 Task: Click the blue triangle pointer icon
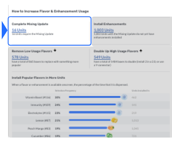[x=5, y=30]
